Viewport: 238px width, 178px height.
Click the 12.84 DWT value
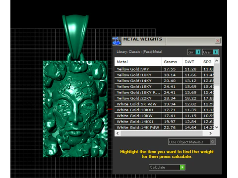click(x=190, y=122)
